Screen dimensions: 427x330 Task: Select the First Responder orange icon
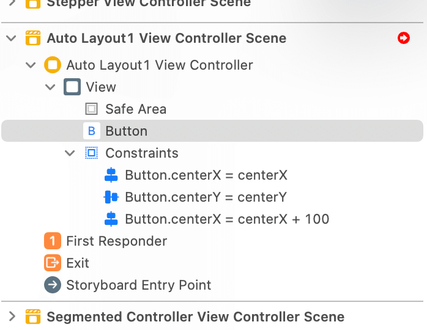tap(53, 241)
